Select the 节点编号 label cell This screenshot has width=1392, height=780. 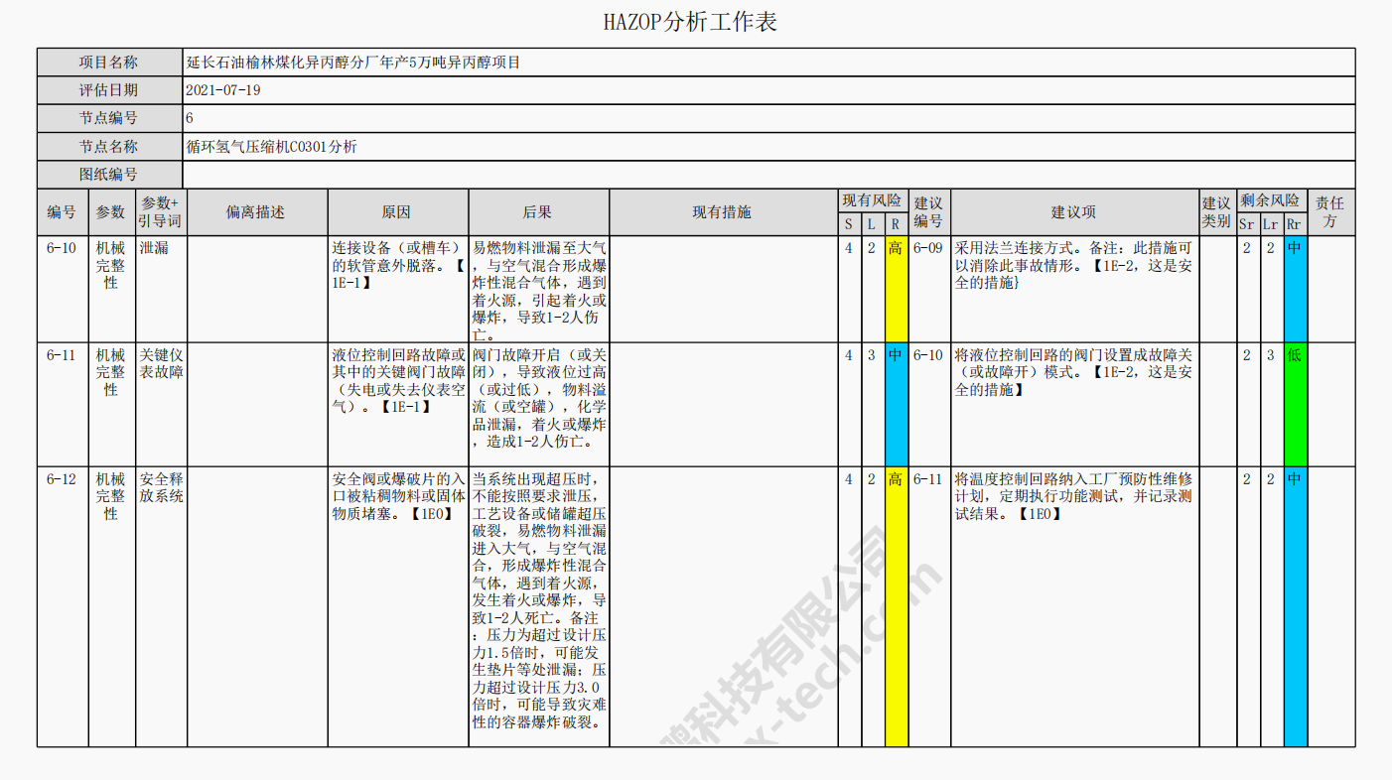pyautogui.click(x=110, y=118)
